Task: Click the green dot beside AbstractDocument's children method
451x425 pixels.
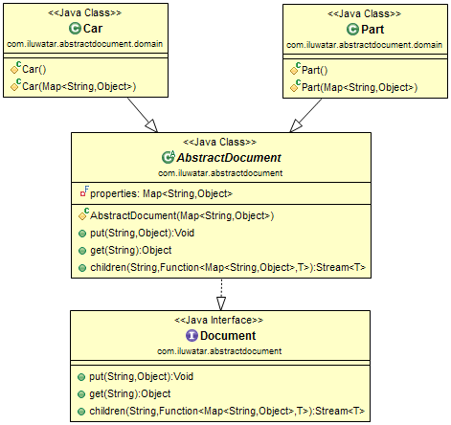Action: 82,268
